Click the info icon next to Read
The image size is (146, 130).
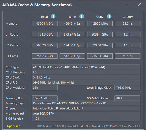pos(53,16)
